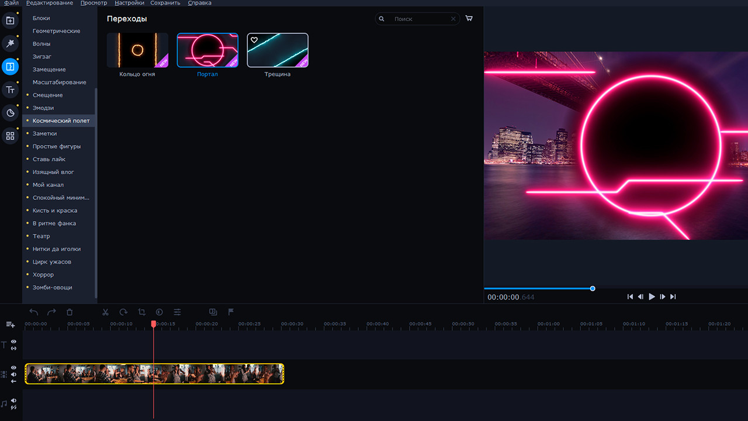The image size is (748, 421).
Task: Open the Файл menu
Action: tap(12, 3)
